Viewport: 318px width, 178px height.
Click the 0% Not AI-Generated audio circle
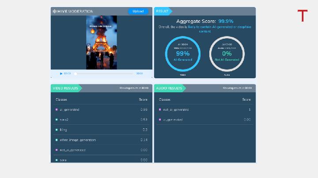pyautogui.click(x=227, y=54)
